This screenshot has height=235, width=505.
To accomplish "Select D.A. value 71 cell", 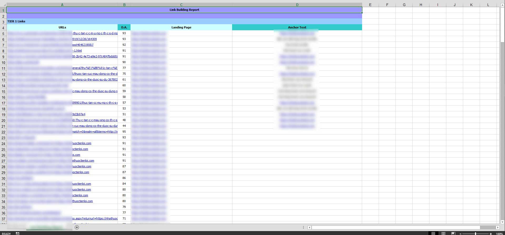I will [x=124, y=218].
